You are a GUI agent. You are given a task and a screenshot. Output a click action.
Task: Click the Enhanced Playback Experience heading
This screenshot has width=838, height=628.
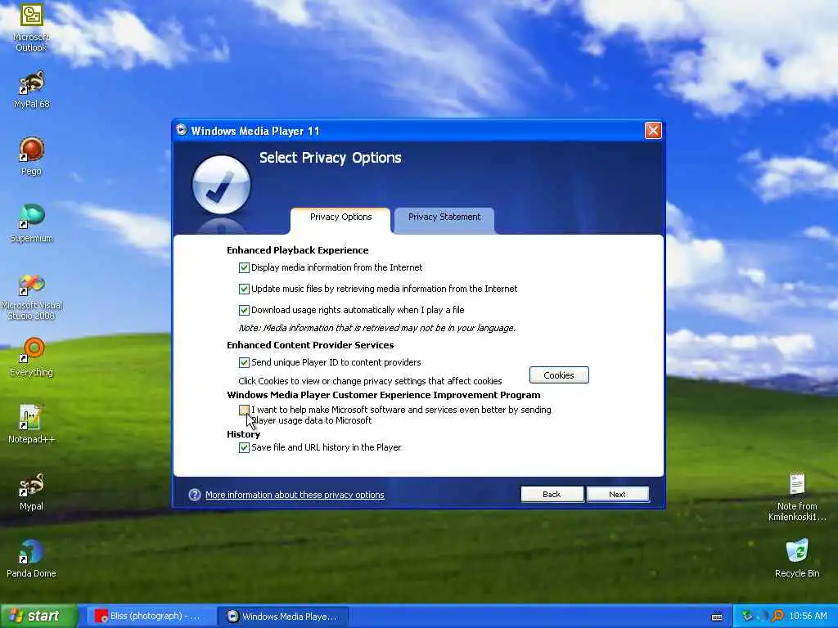(297, 250)
